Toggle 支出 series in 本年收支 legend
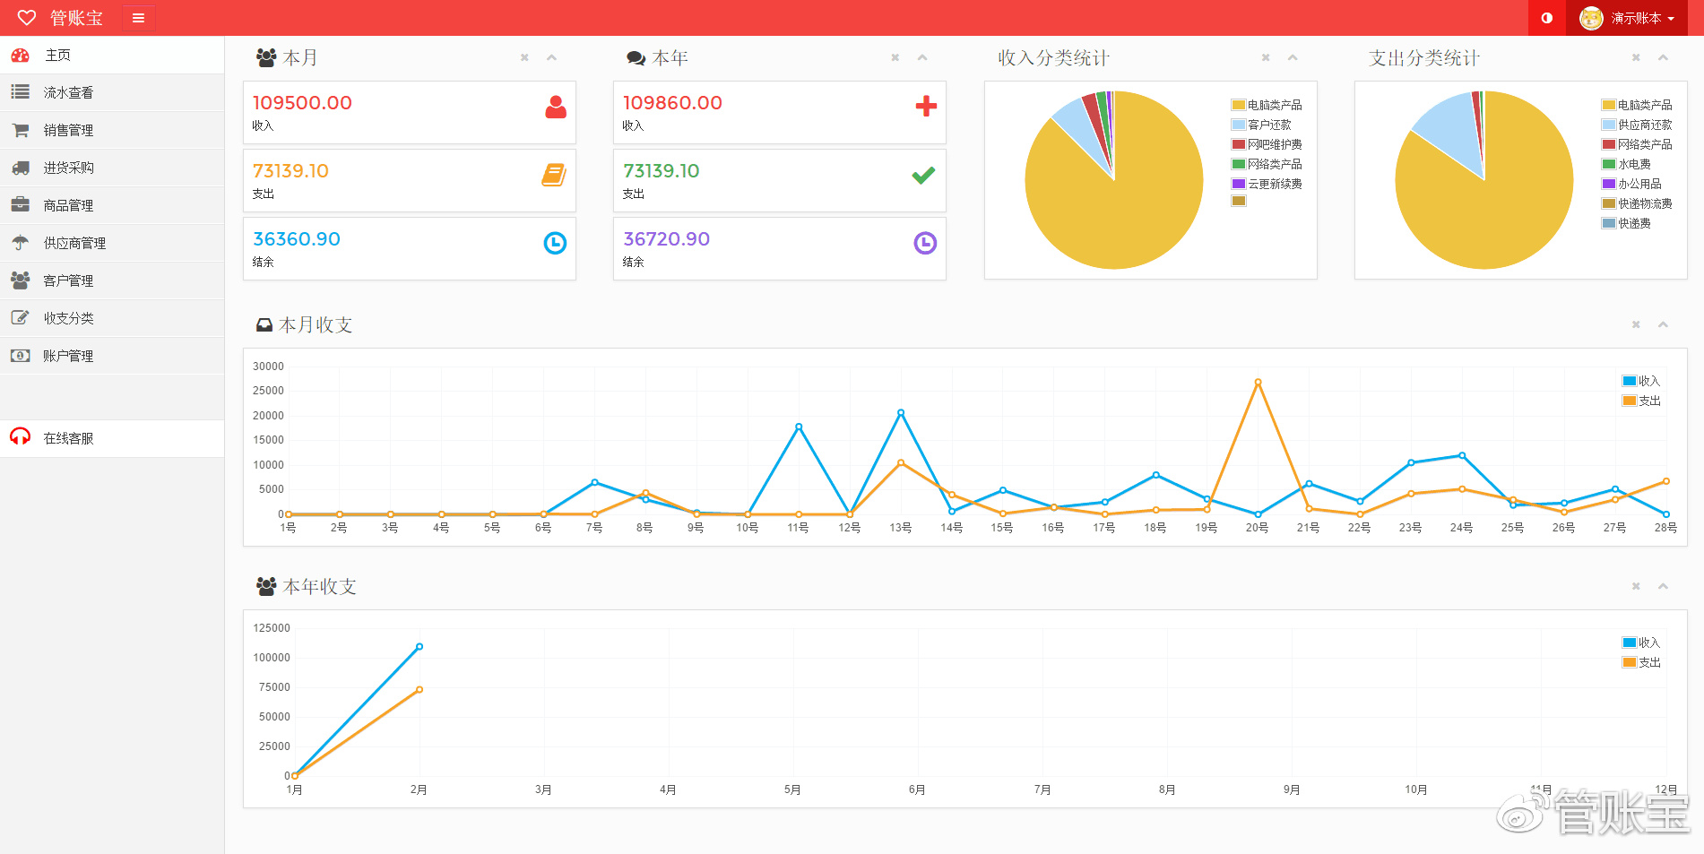Screen dimensions: 1704x854 (x=1641, y=662)
